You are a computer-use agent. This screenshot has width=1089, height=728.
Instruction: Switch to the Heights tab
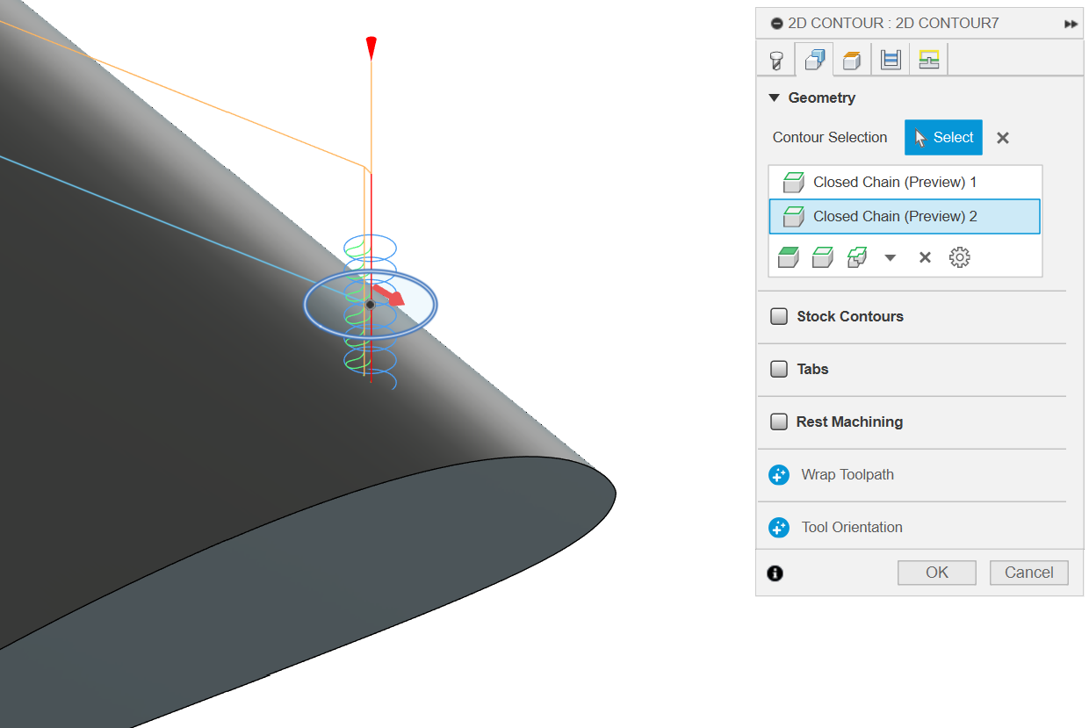[x=851, y=60]
